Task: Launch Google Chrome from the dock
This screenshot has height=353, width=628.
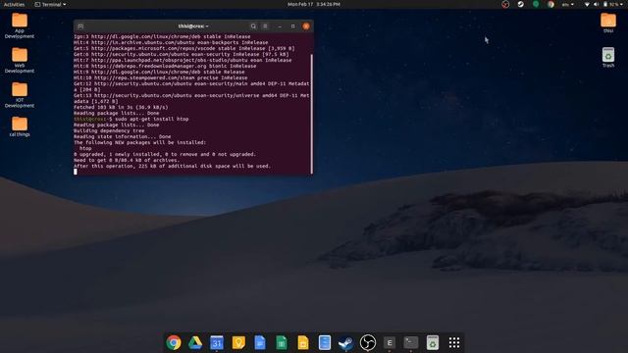Action: tap(174, 342)
